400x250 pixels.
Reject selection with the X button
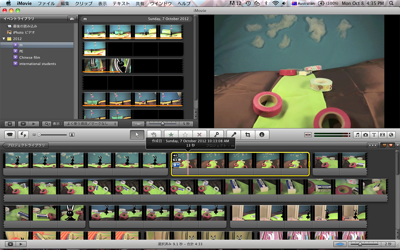(199, 135)
